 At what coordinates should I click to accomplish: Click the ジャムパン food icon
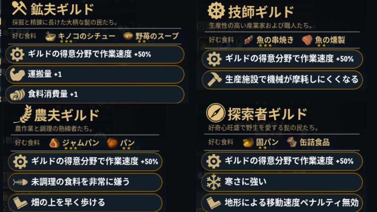[x=55, y=143]
